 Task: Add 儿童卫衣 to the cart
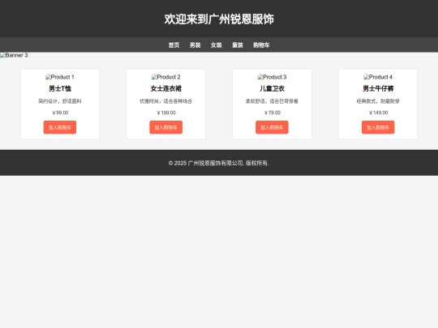272,127
